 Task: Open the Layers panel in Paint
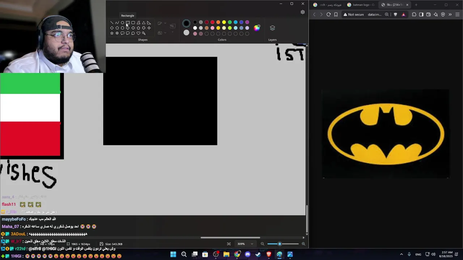pos(272,28)
